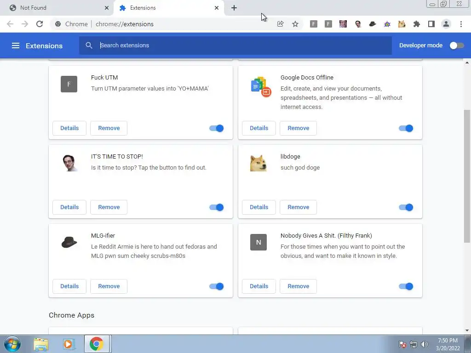The height and width of the screenshot is (353, 471).
Task: Open Windows Explorer from taskbar
Action: 41,344
